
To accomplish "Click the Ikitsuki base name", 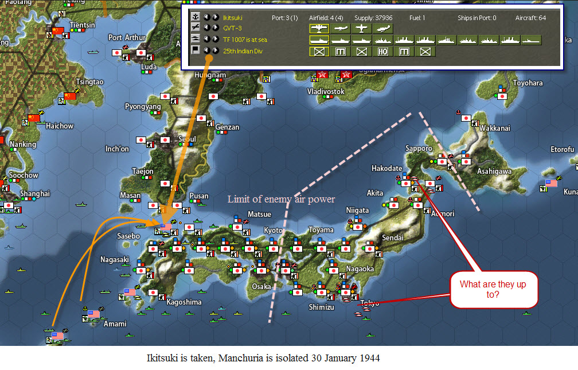I will [x=233, y=18].
